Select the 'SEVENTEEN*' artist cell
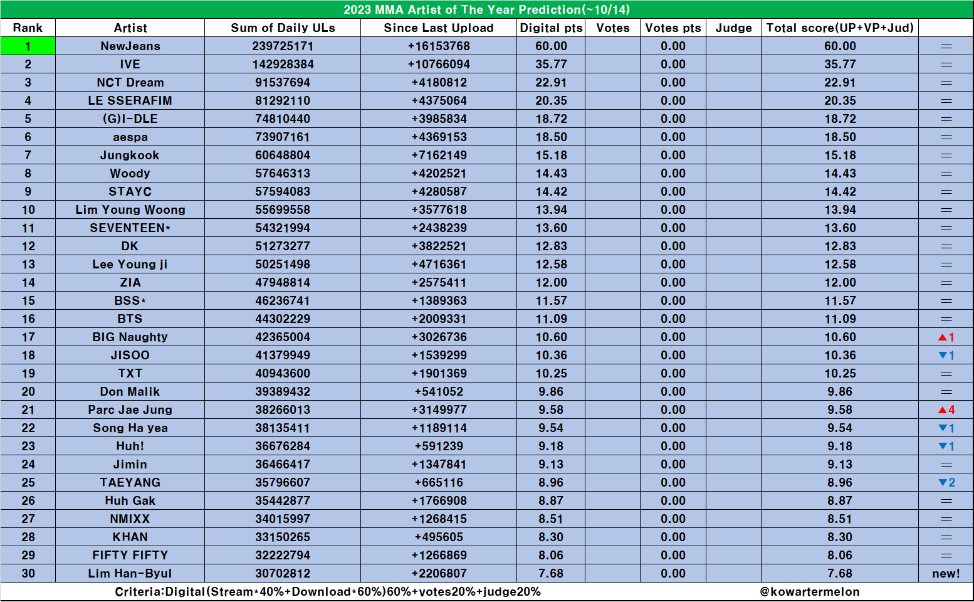 pos(130,228)
